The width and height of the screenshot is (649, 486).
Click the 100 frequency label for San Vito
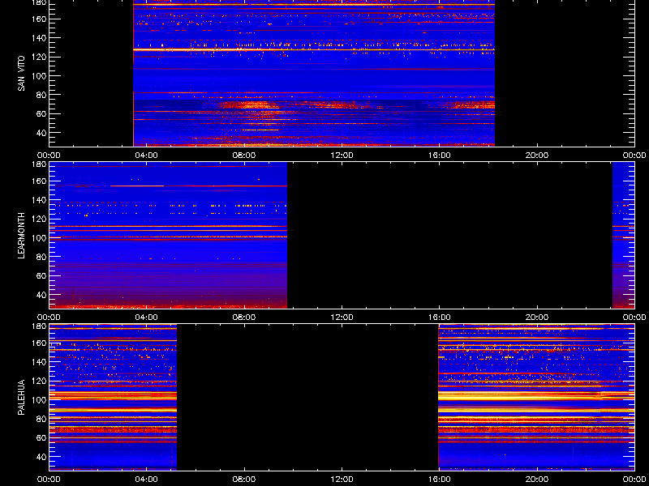tap(39, 76)
